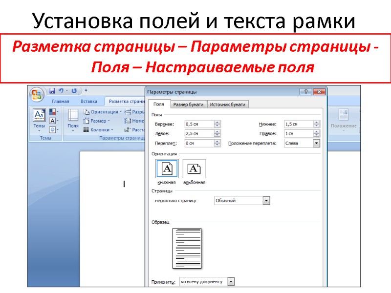Open Customize Quick Access Toolbar arrow
The height and width of the screenshot is (293, 391).
(86, 90)
